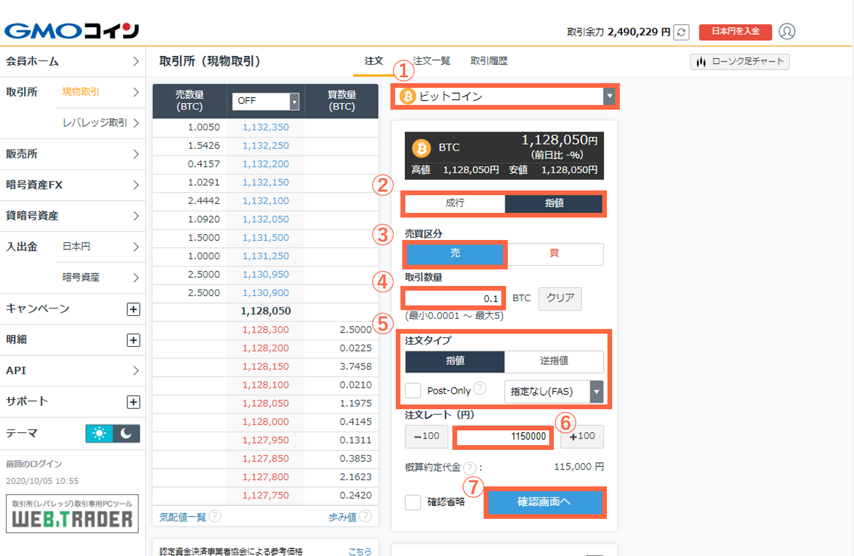Image resolution: width=854 pixels, height=556 pixels.
Task: Open 販売所 menu item
Action: point(72,154)
